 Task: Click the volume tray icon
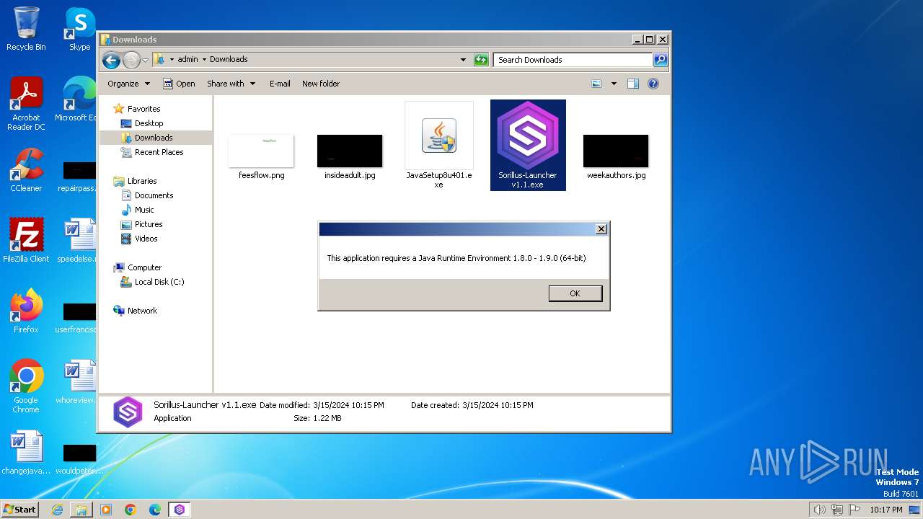click(820, 510)
